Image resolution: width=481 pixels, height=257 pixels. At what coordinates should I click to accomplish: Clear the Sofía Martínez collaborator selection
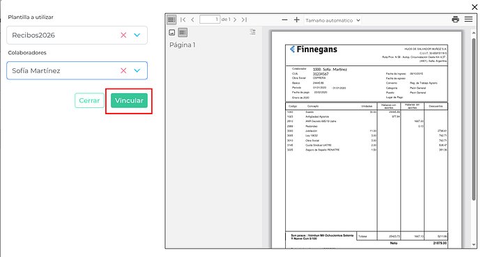[x=123, y=71]
